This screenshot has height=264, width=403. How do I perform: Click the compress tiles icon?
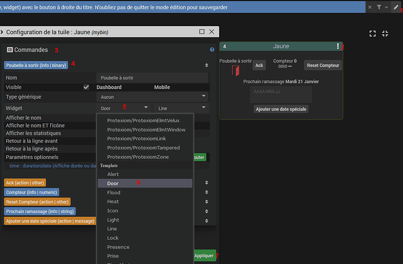(385, 33)
